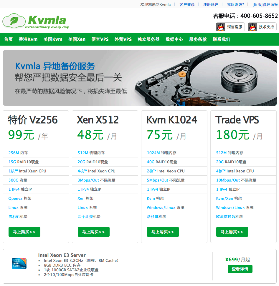Click the 注册账户 link
Viewport: 279px width, 286px height.
click(211, 4)
